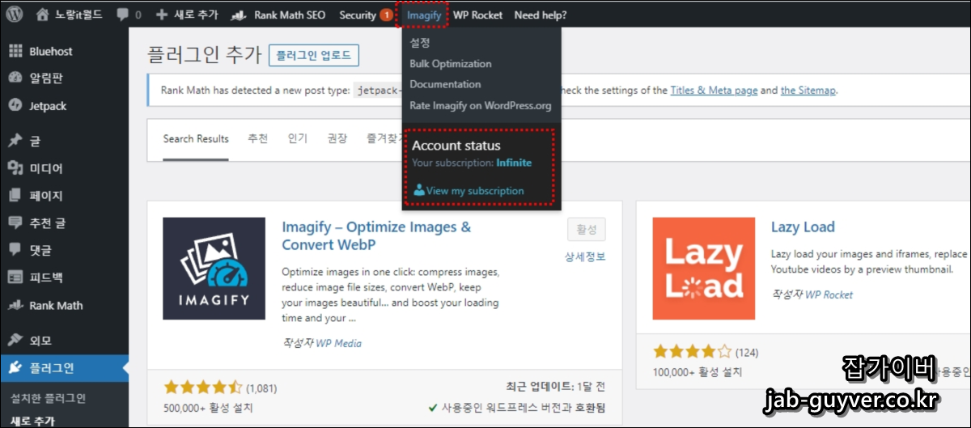971x428 pixels.
Task: Click the Lazy Load star rating
Action: pos(692,351)
